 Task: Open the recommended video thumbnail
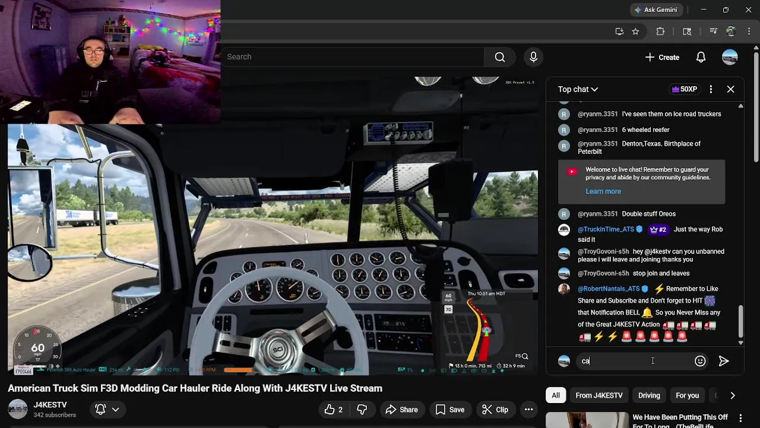pyautogui.click(x=587, y=420)
